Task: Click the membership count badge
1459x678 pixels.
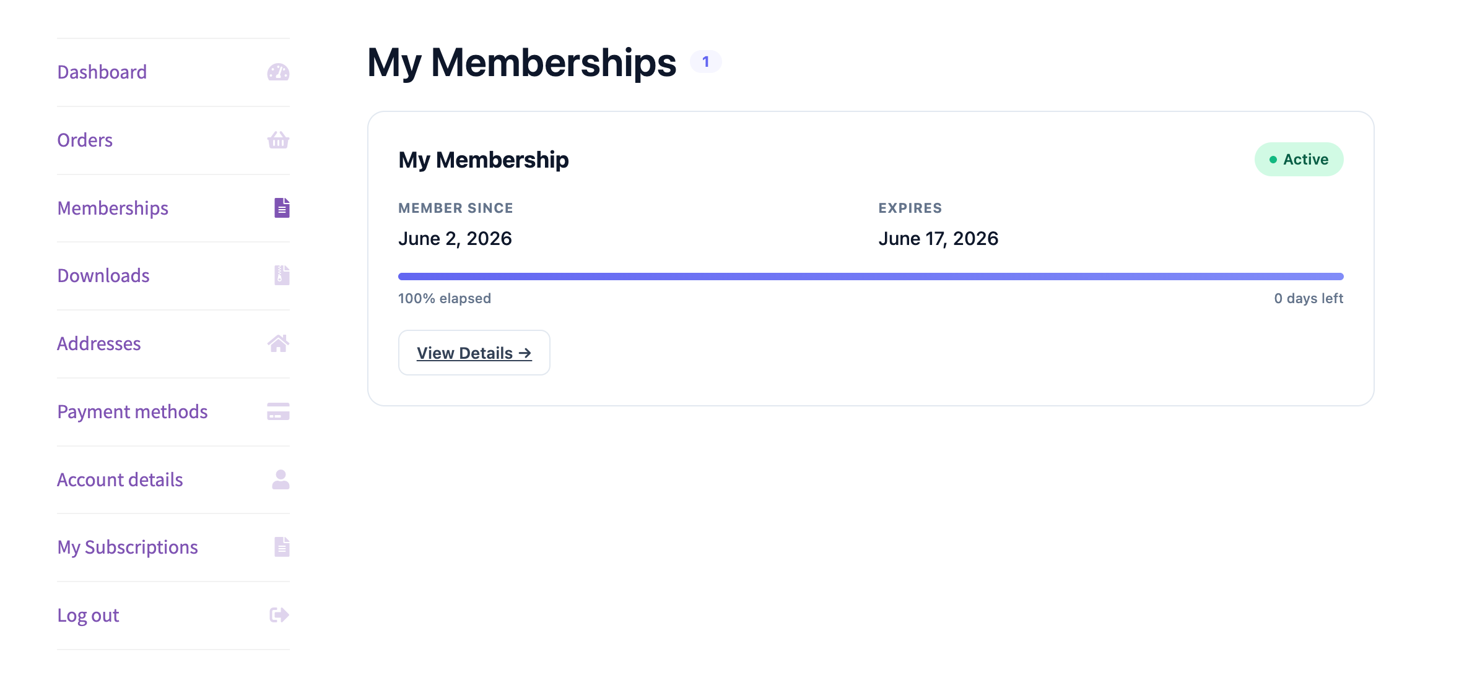Action: pos(705,62)
